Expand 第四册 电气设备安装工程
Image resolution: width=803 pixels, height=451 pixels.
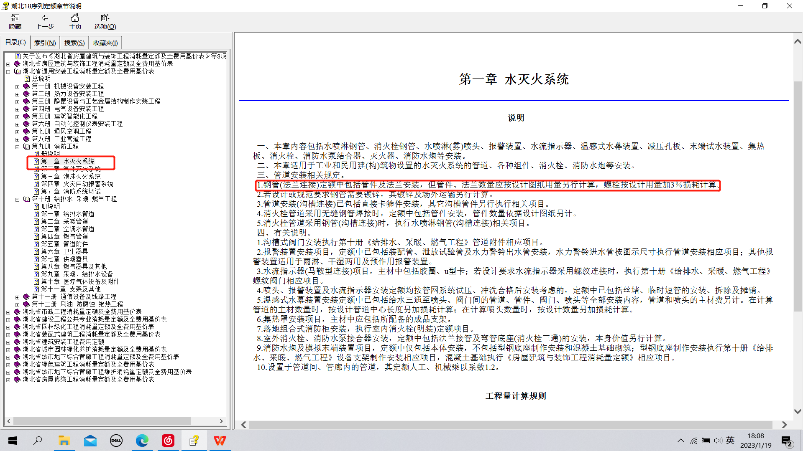(x=17, y=109)
